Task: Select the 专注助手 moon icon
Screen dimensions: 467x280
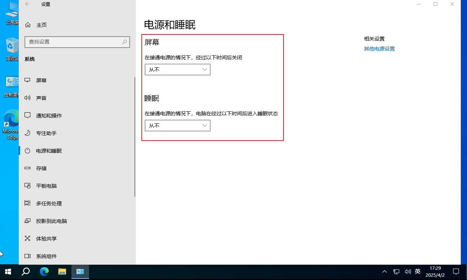Action: [x=27, y=133]
